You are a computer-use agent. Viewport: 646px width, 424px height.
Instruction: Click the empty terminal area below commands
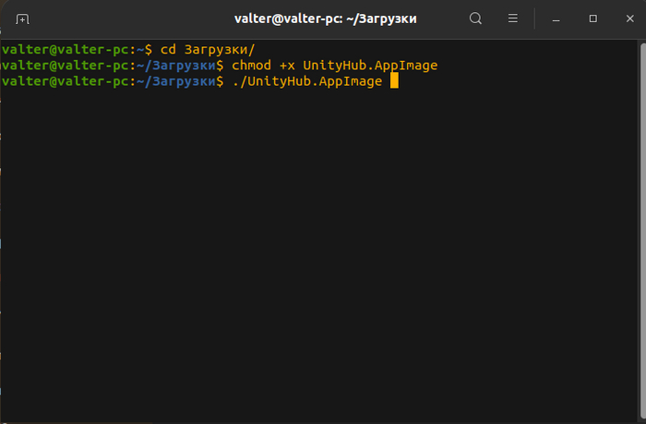coord(323,259)
